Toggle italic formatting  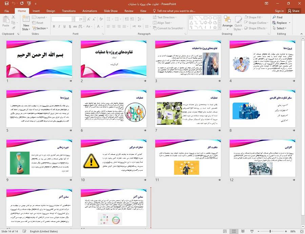pos(59,26)
